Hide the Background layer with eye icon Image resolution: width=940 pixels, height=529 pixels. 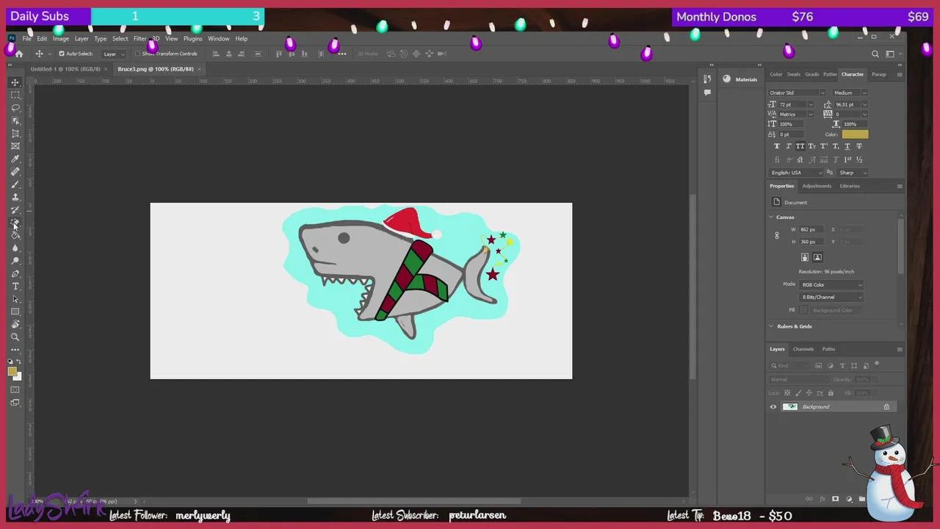point(773,407)
